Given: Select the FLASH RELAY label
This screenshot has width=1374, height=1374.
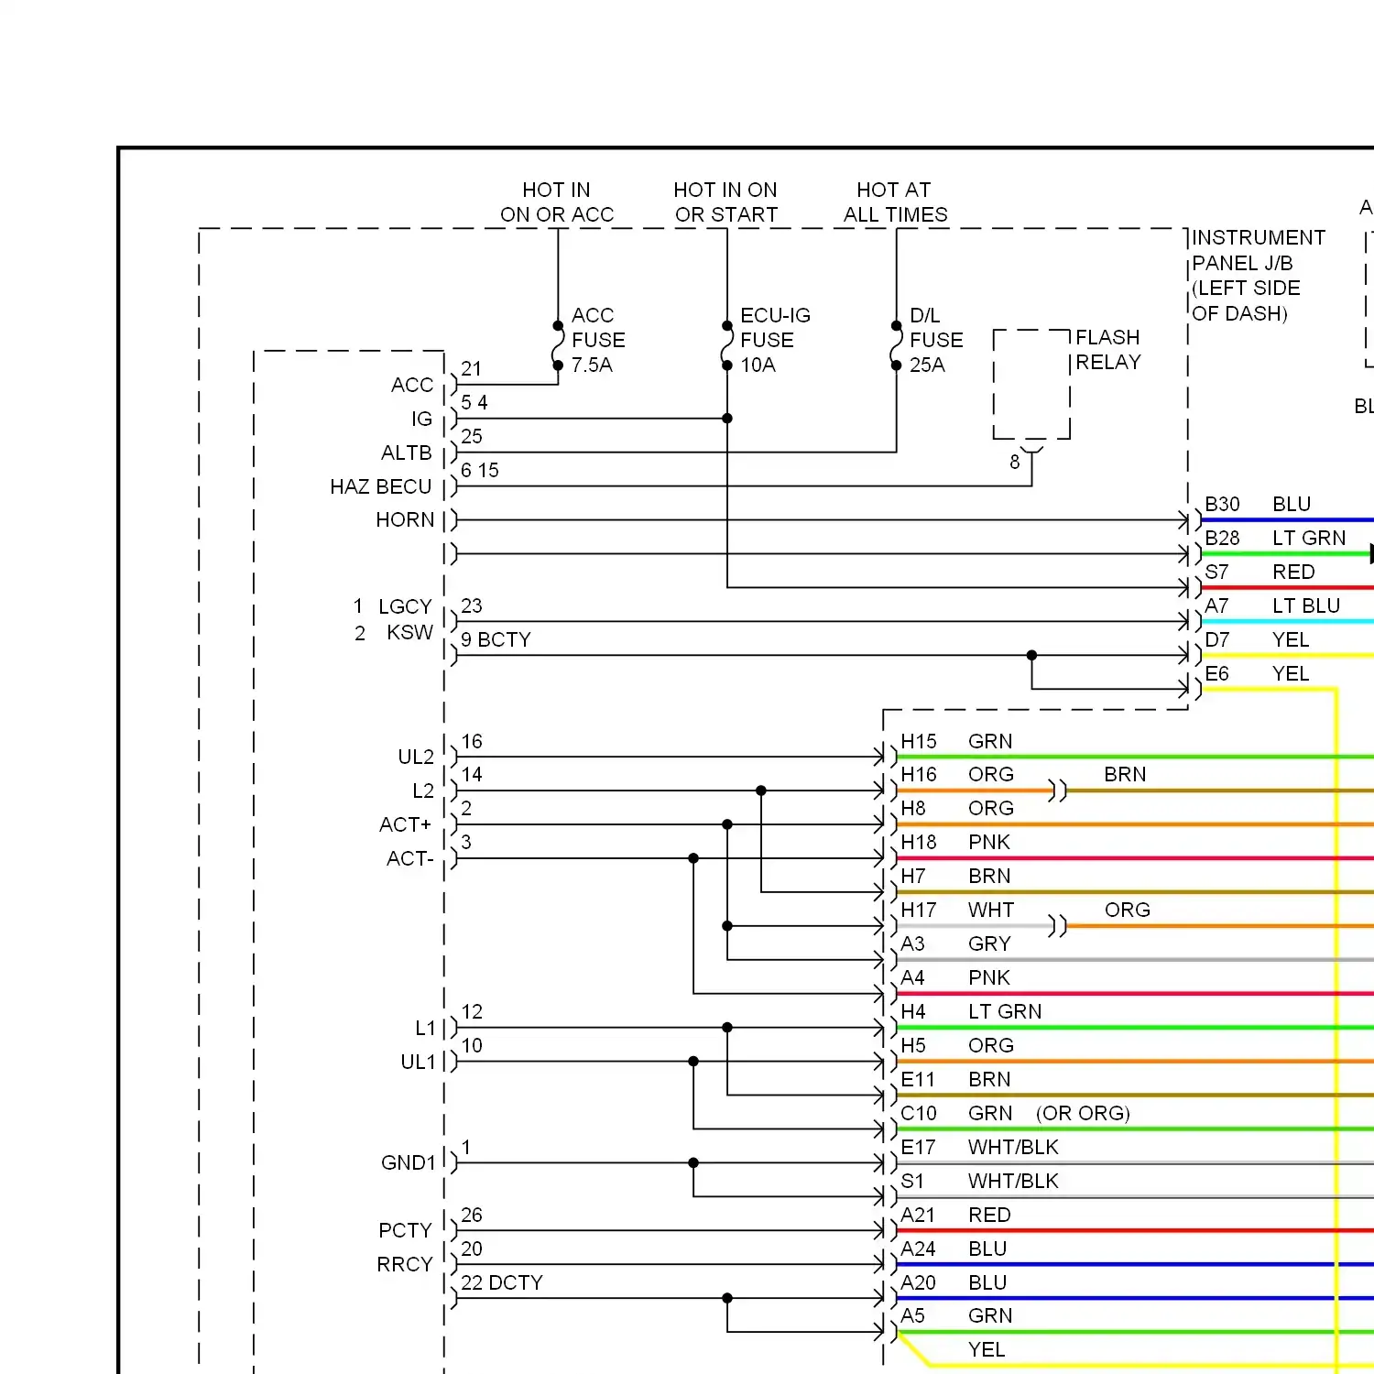Looking at the screenshot, I should coord(1108,350).
